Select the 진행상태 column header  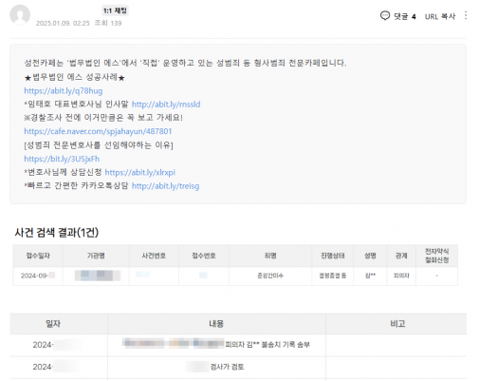click(333, 256)
